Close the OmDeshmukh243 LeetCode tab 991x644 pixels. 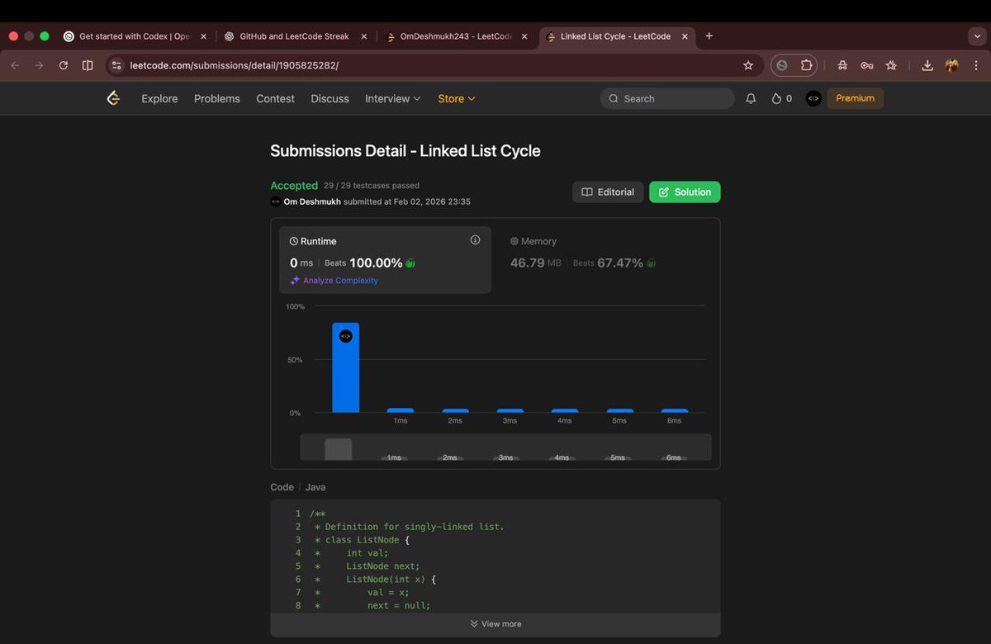click(524, 36)
